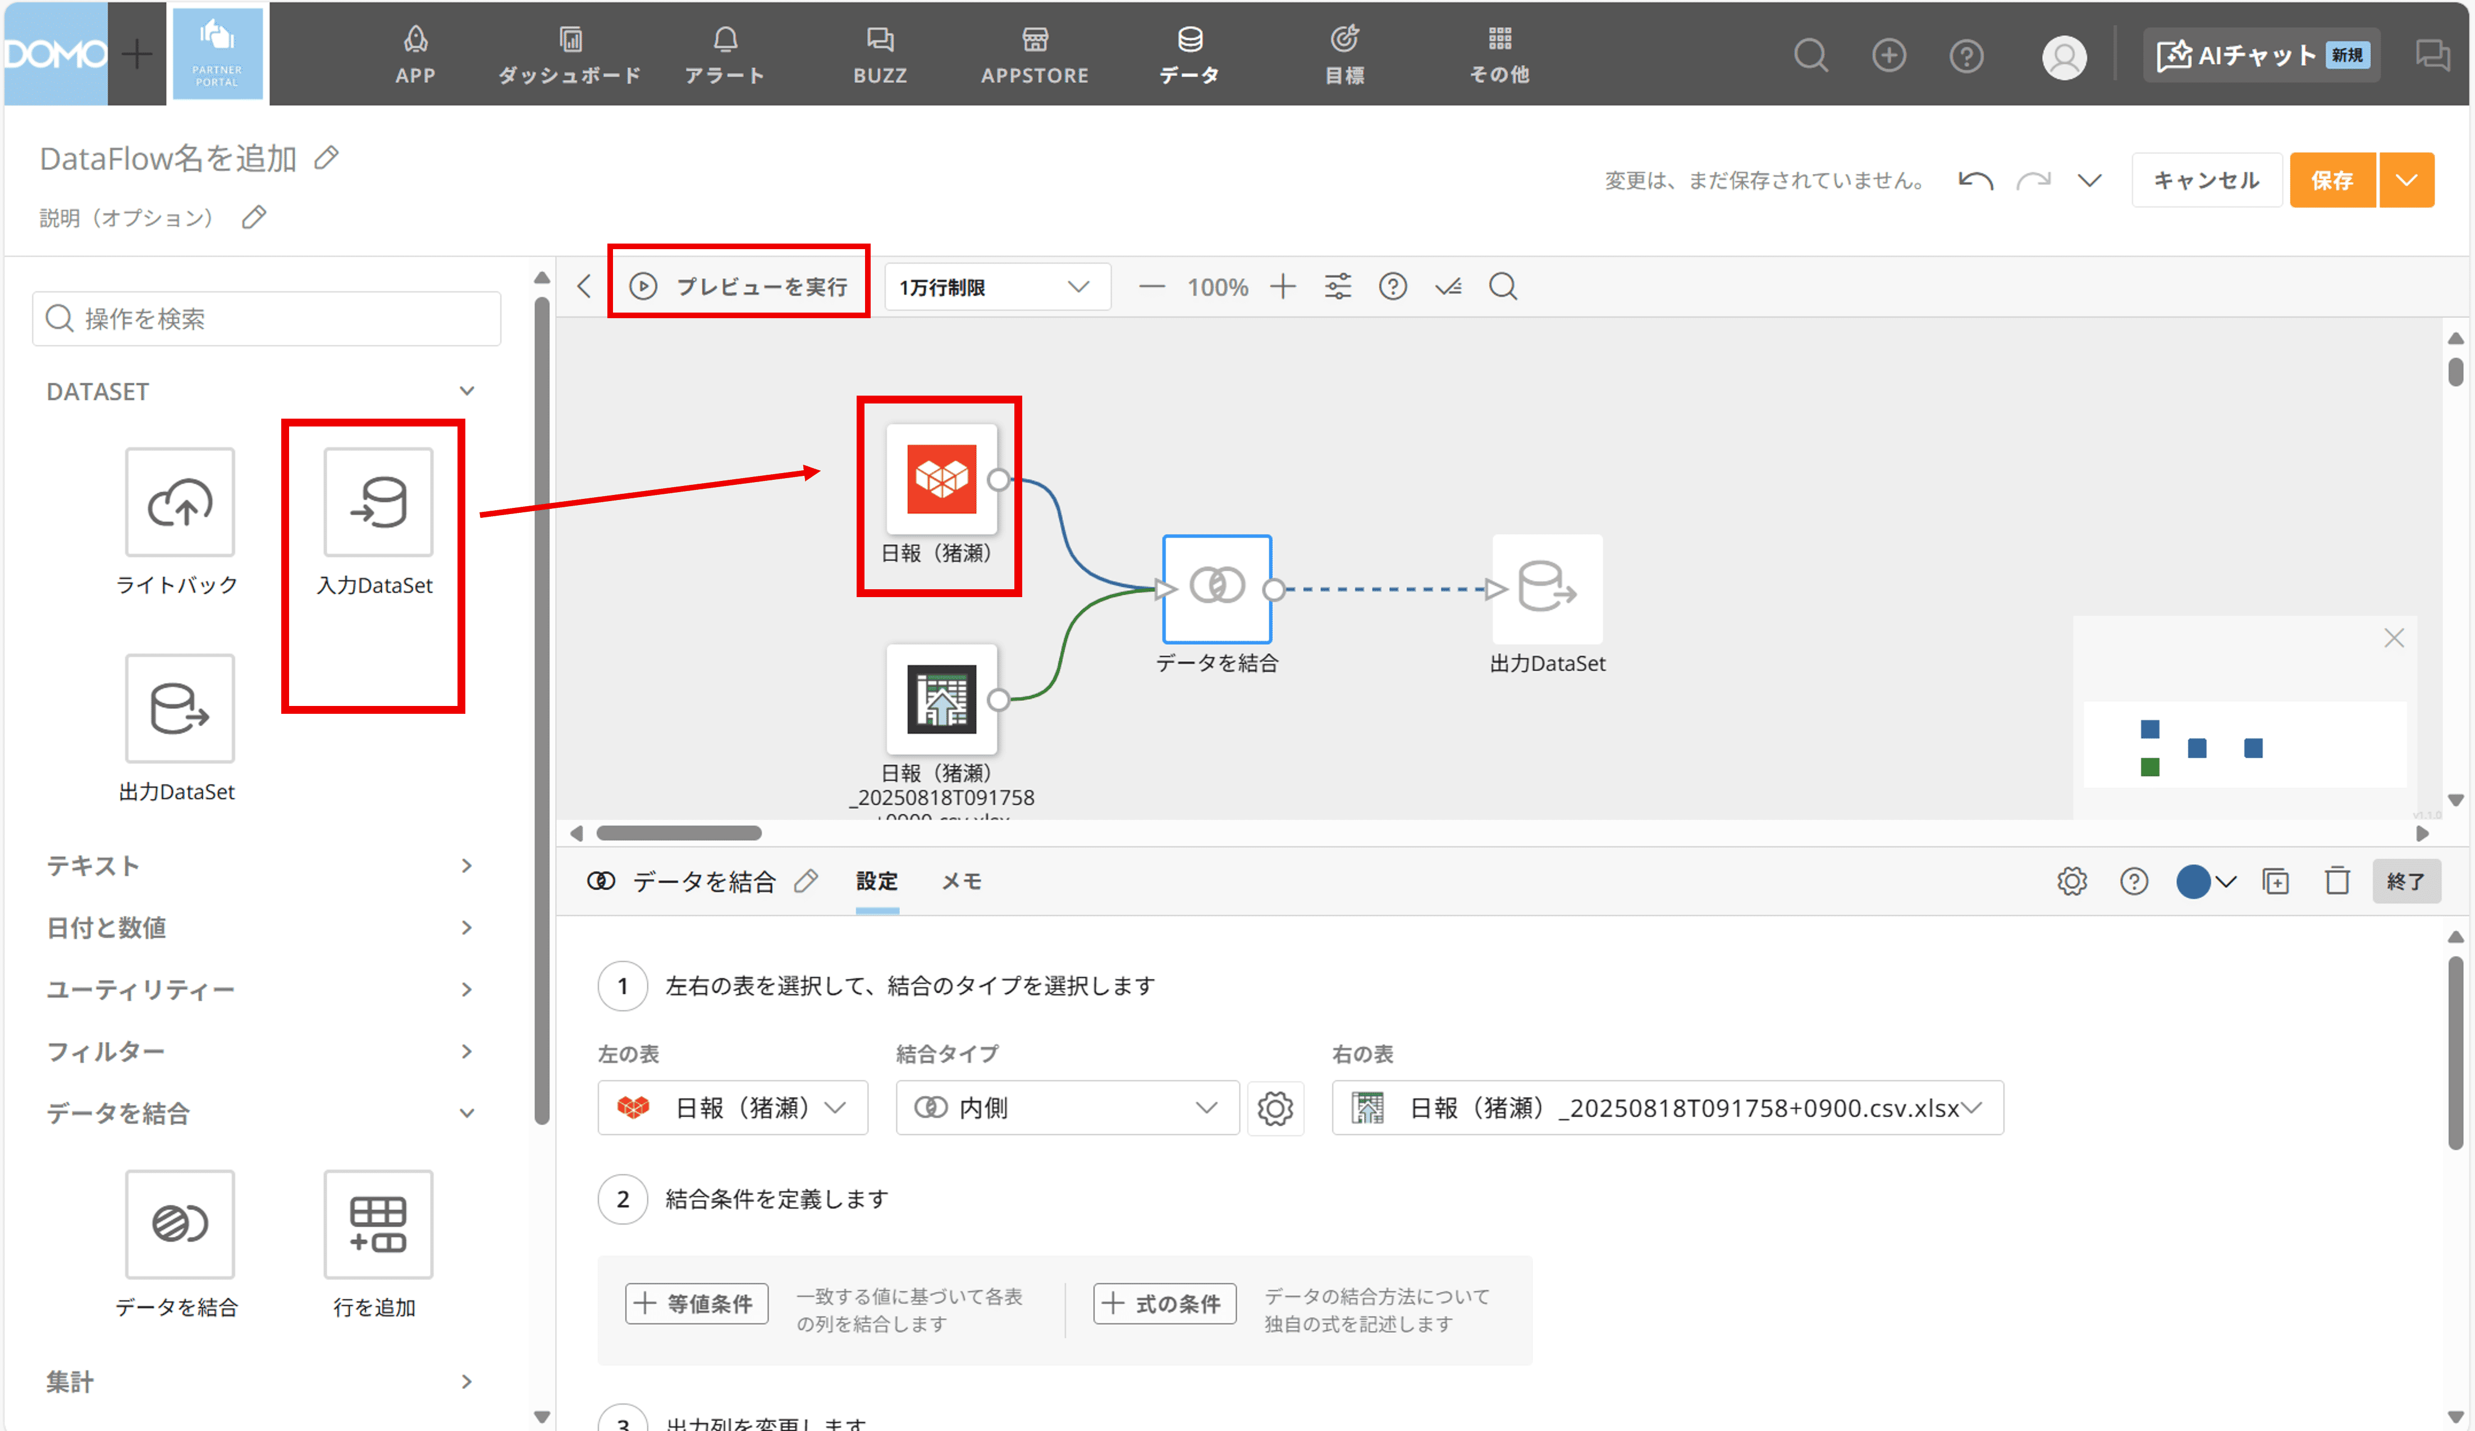Click the プレビューを実行 button

[739, 287]
